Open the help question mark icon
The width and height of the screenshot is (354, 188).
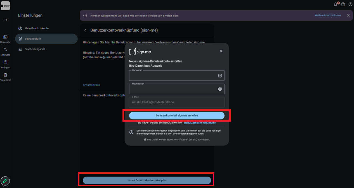click(x=343, y=4)
